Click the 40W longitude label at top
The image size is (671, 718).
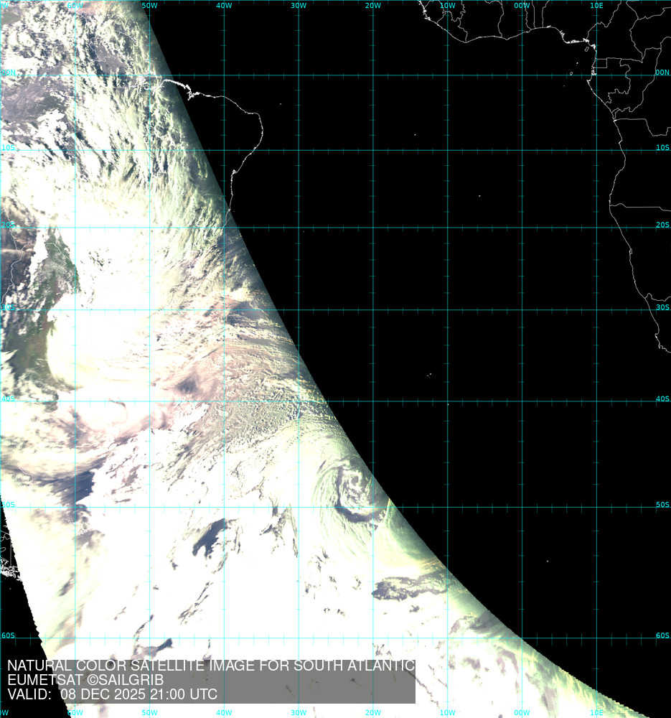click(224, 6)
